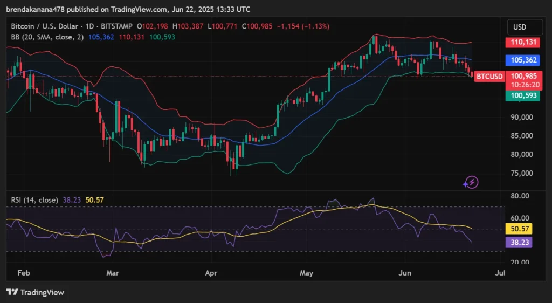This screenshot has height=303, width=552.
Task: Click the Jun label on time axis
Action: (403, 273)
